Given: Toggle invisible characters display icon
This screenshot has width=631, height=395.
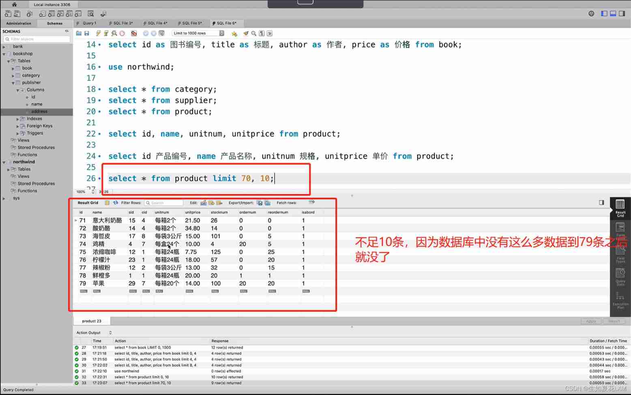Looking at the screenshot, I should coord(262,33).
